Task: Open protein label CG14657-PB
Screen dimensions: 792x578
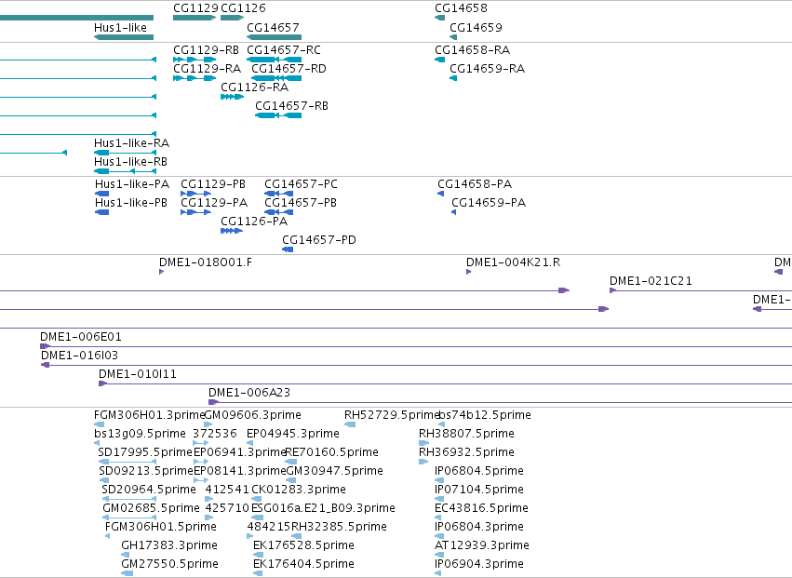Action: [x=301, y=203]
